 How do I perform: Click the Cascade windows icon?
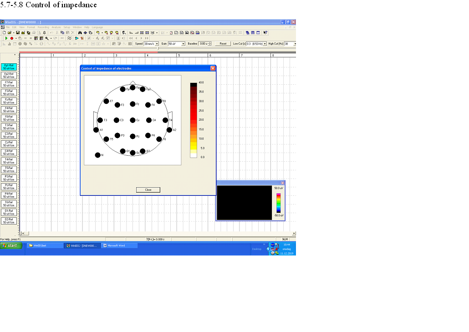247,33
